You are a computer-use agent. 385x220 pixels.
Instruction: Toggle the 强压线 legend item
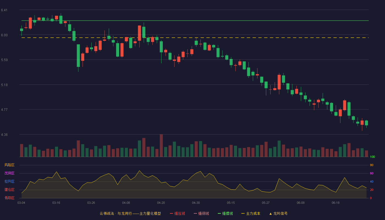coord(177,213)
